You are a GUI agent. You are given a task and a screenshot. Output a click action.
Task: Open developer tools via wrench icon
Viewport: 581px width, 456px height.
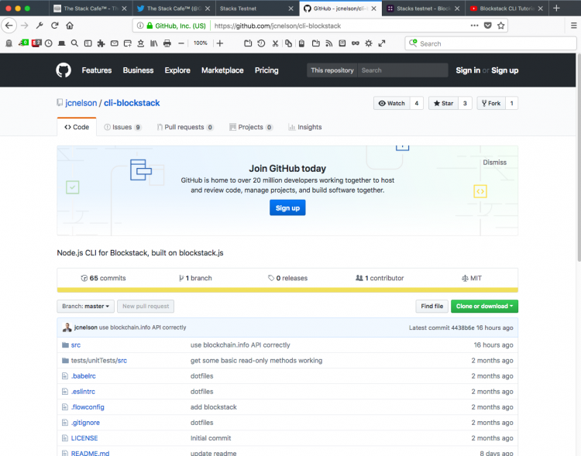point(40,26)
